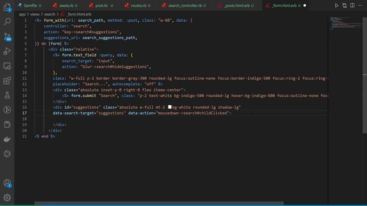Open the Accounts menu
The image size is (367, 206).
pos(7,183)
